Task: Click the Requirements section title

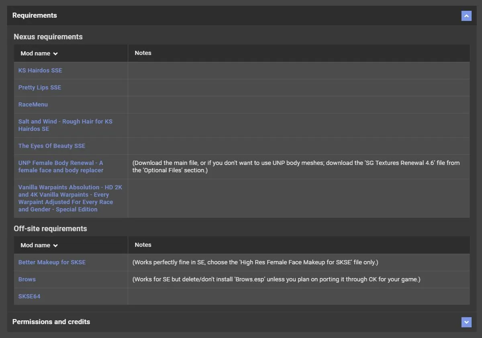Action: (35, 16)
